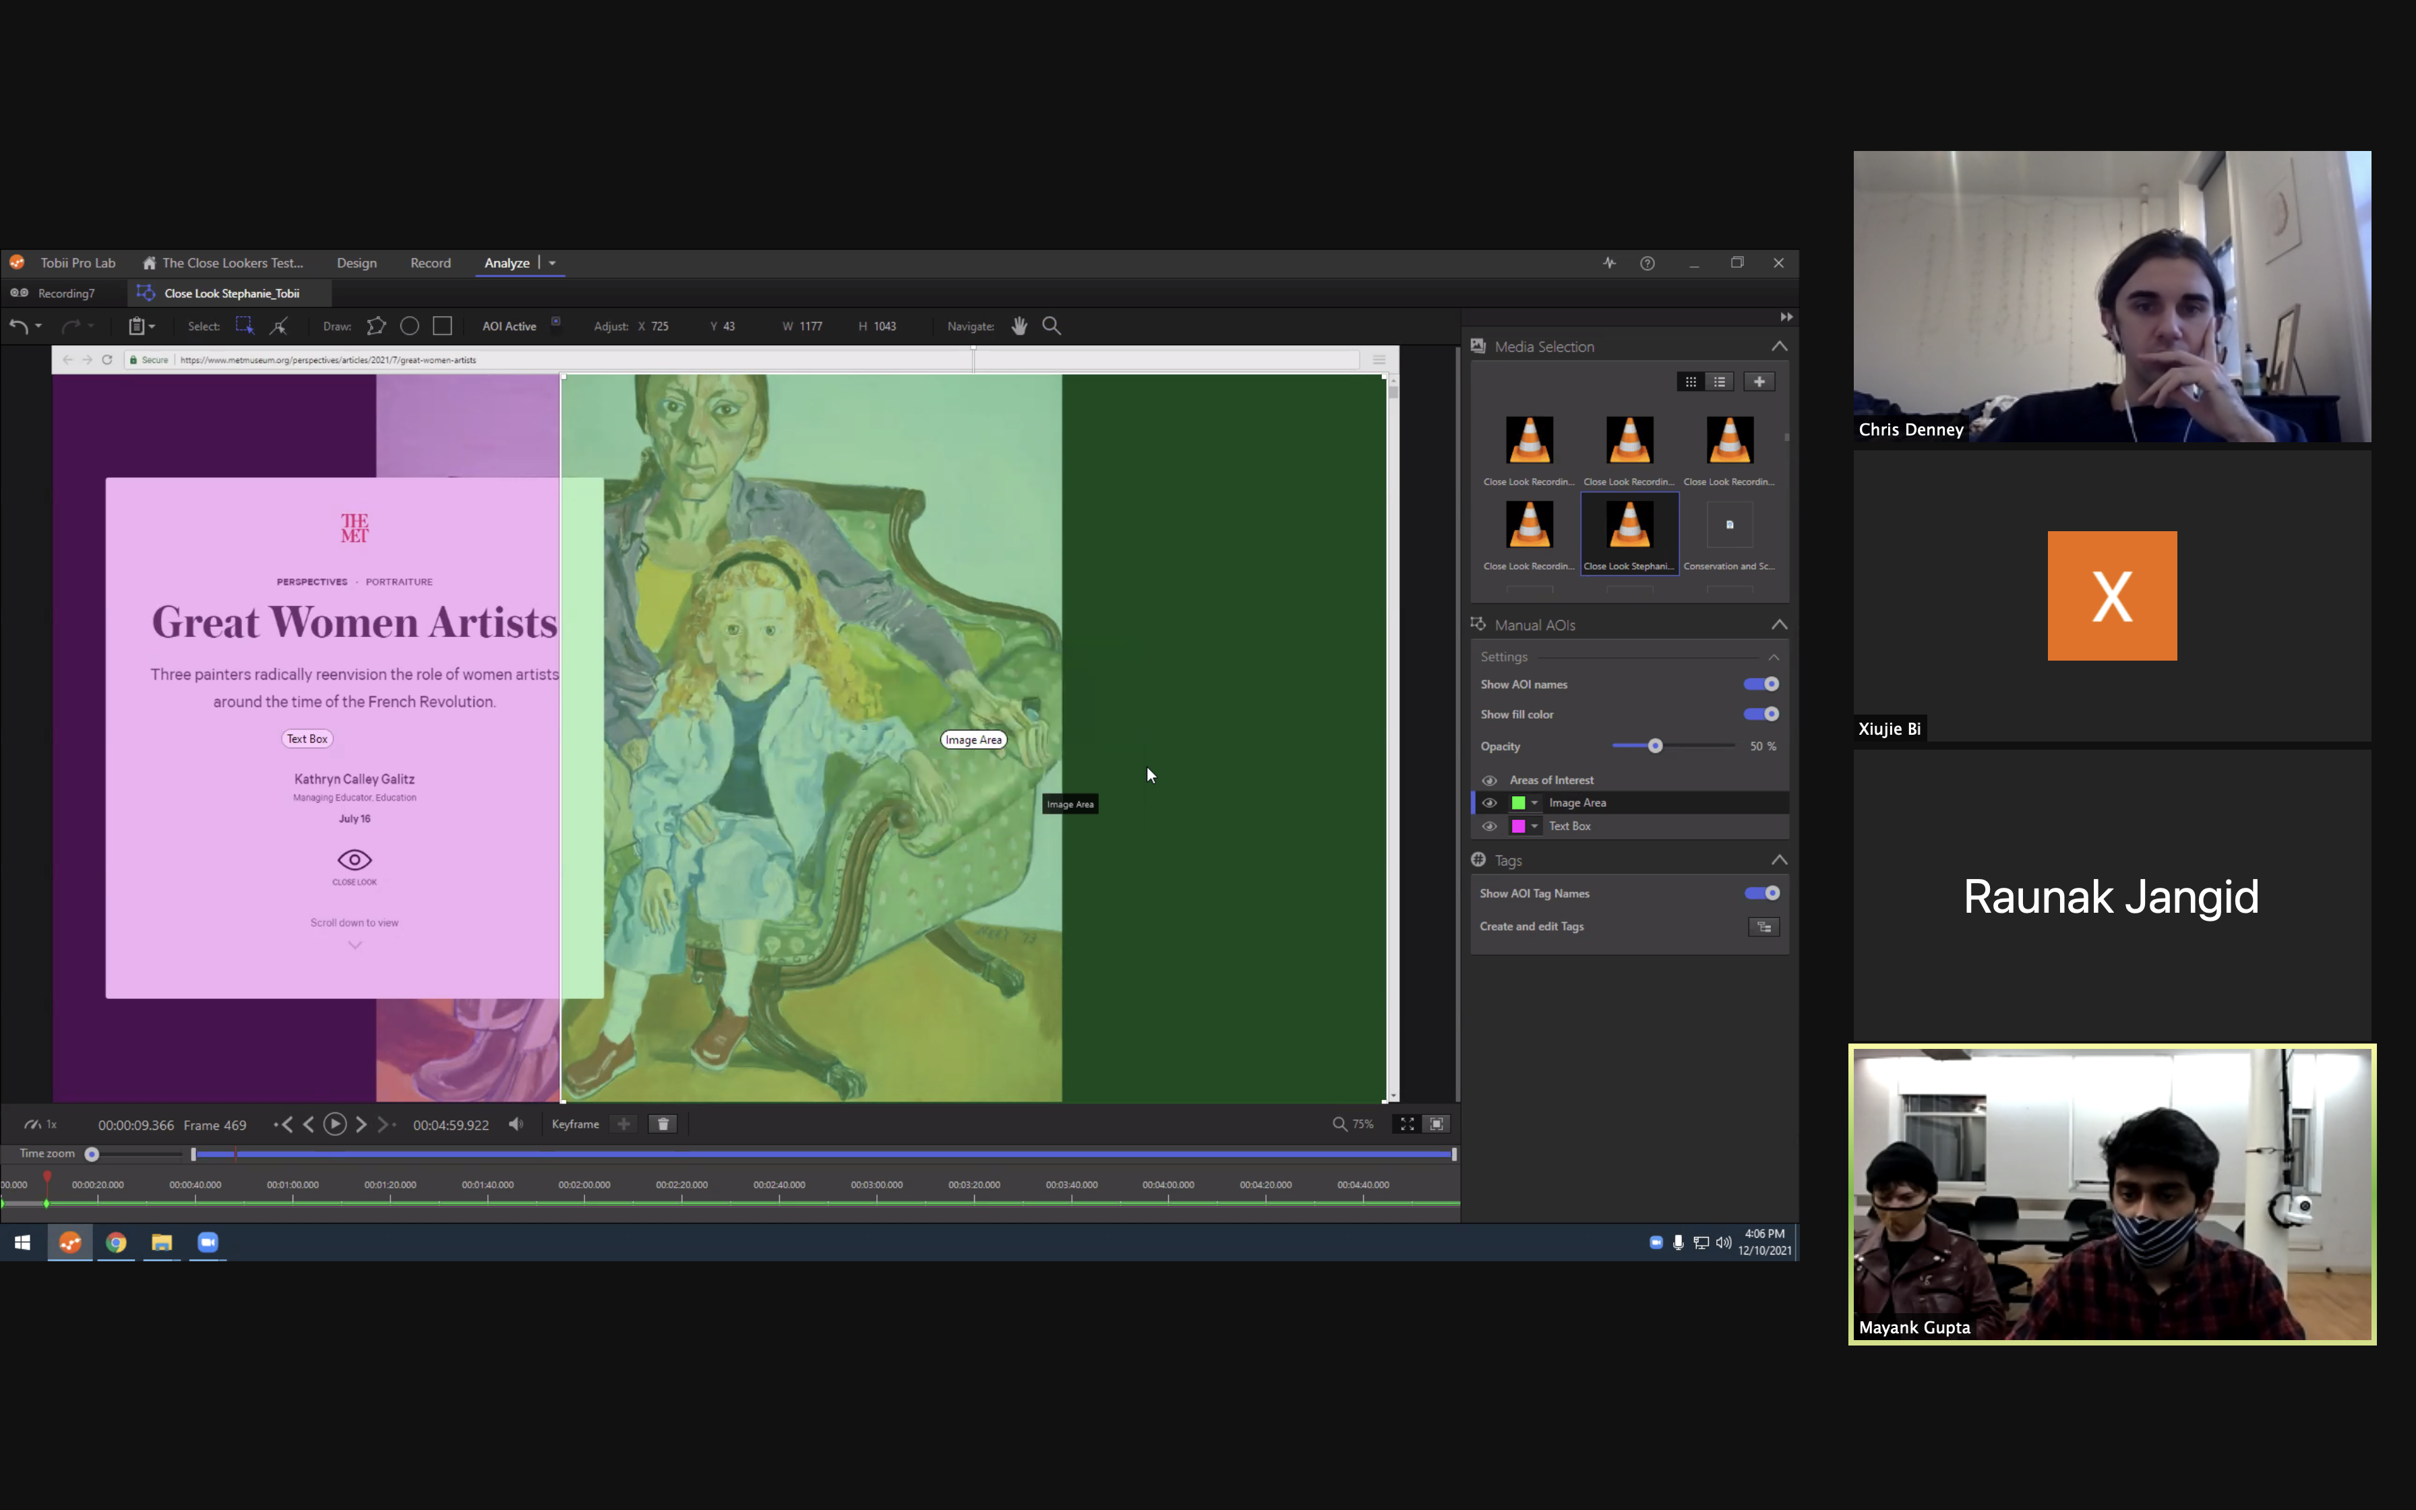Click the clipboard paste icon

tap(135, 326)
